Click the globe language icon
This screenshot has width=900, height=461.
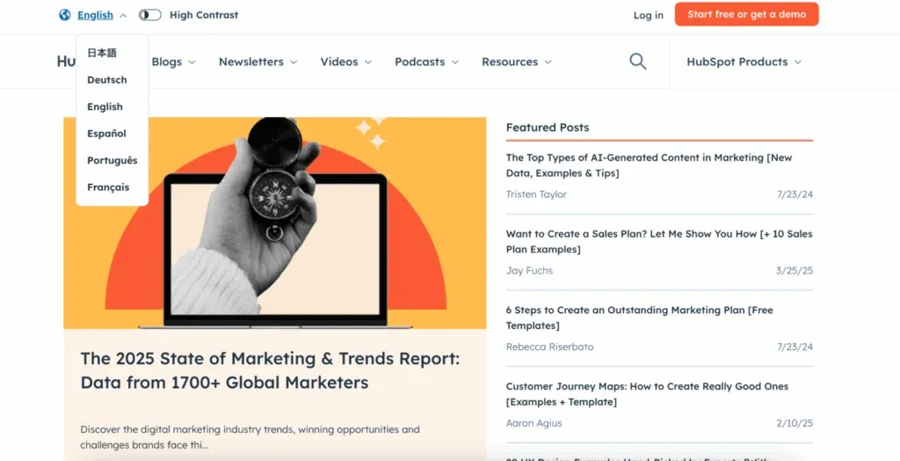click(64, 15)
